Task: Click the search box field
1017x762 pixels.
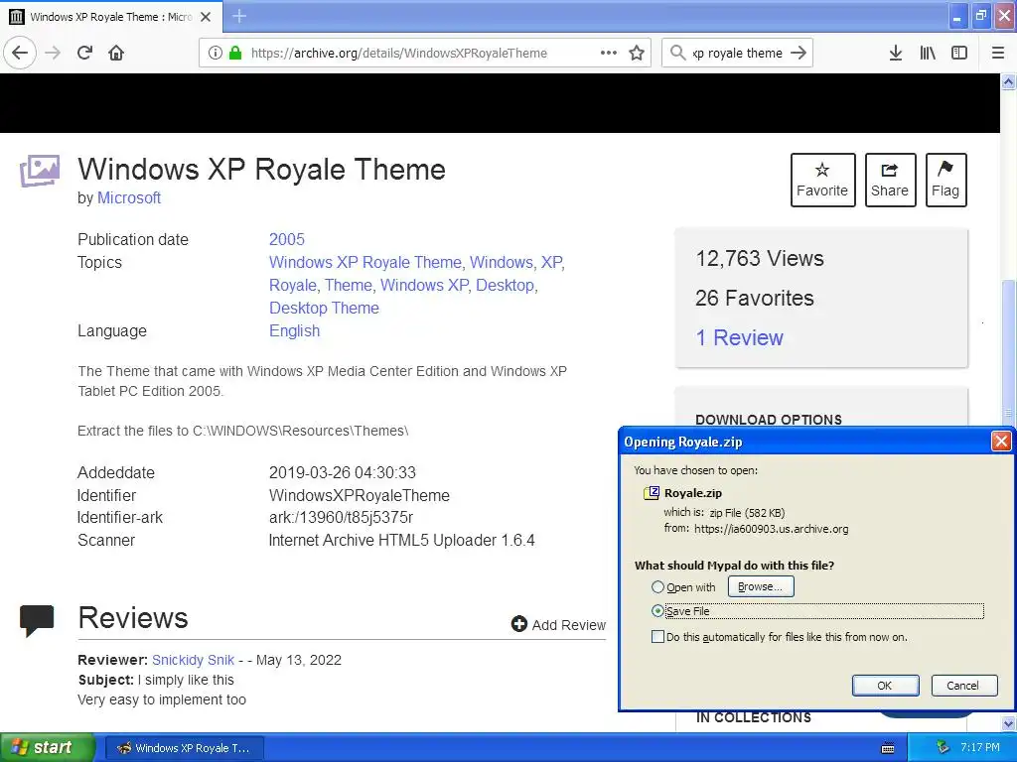Action: coord(738,54)
